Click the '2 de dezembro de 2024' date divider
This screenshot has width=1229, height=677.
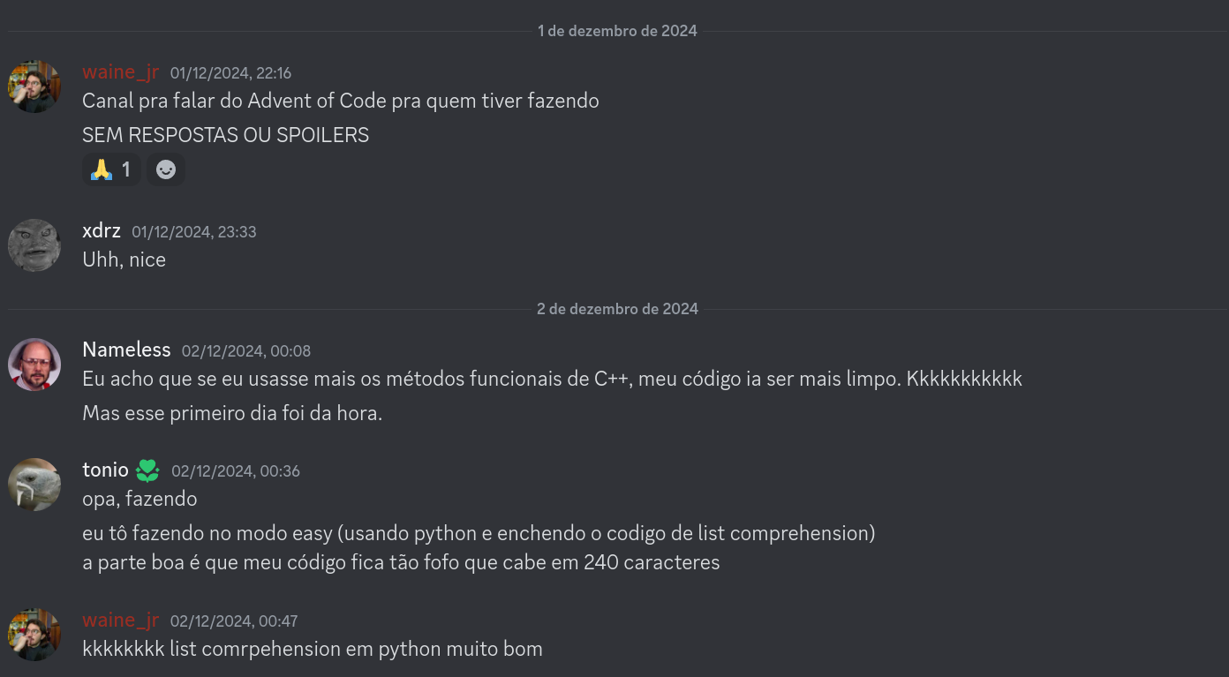(617, 309)
